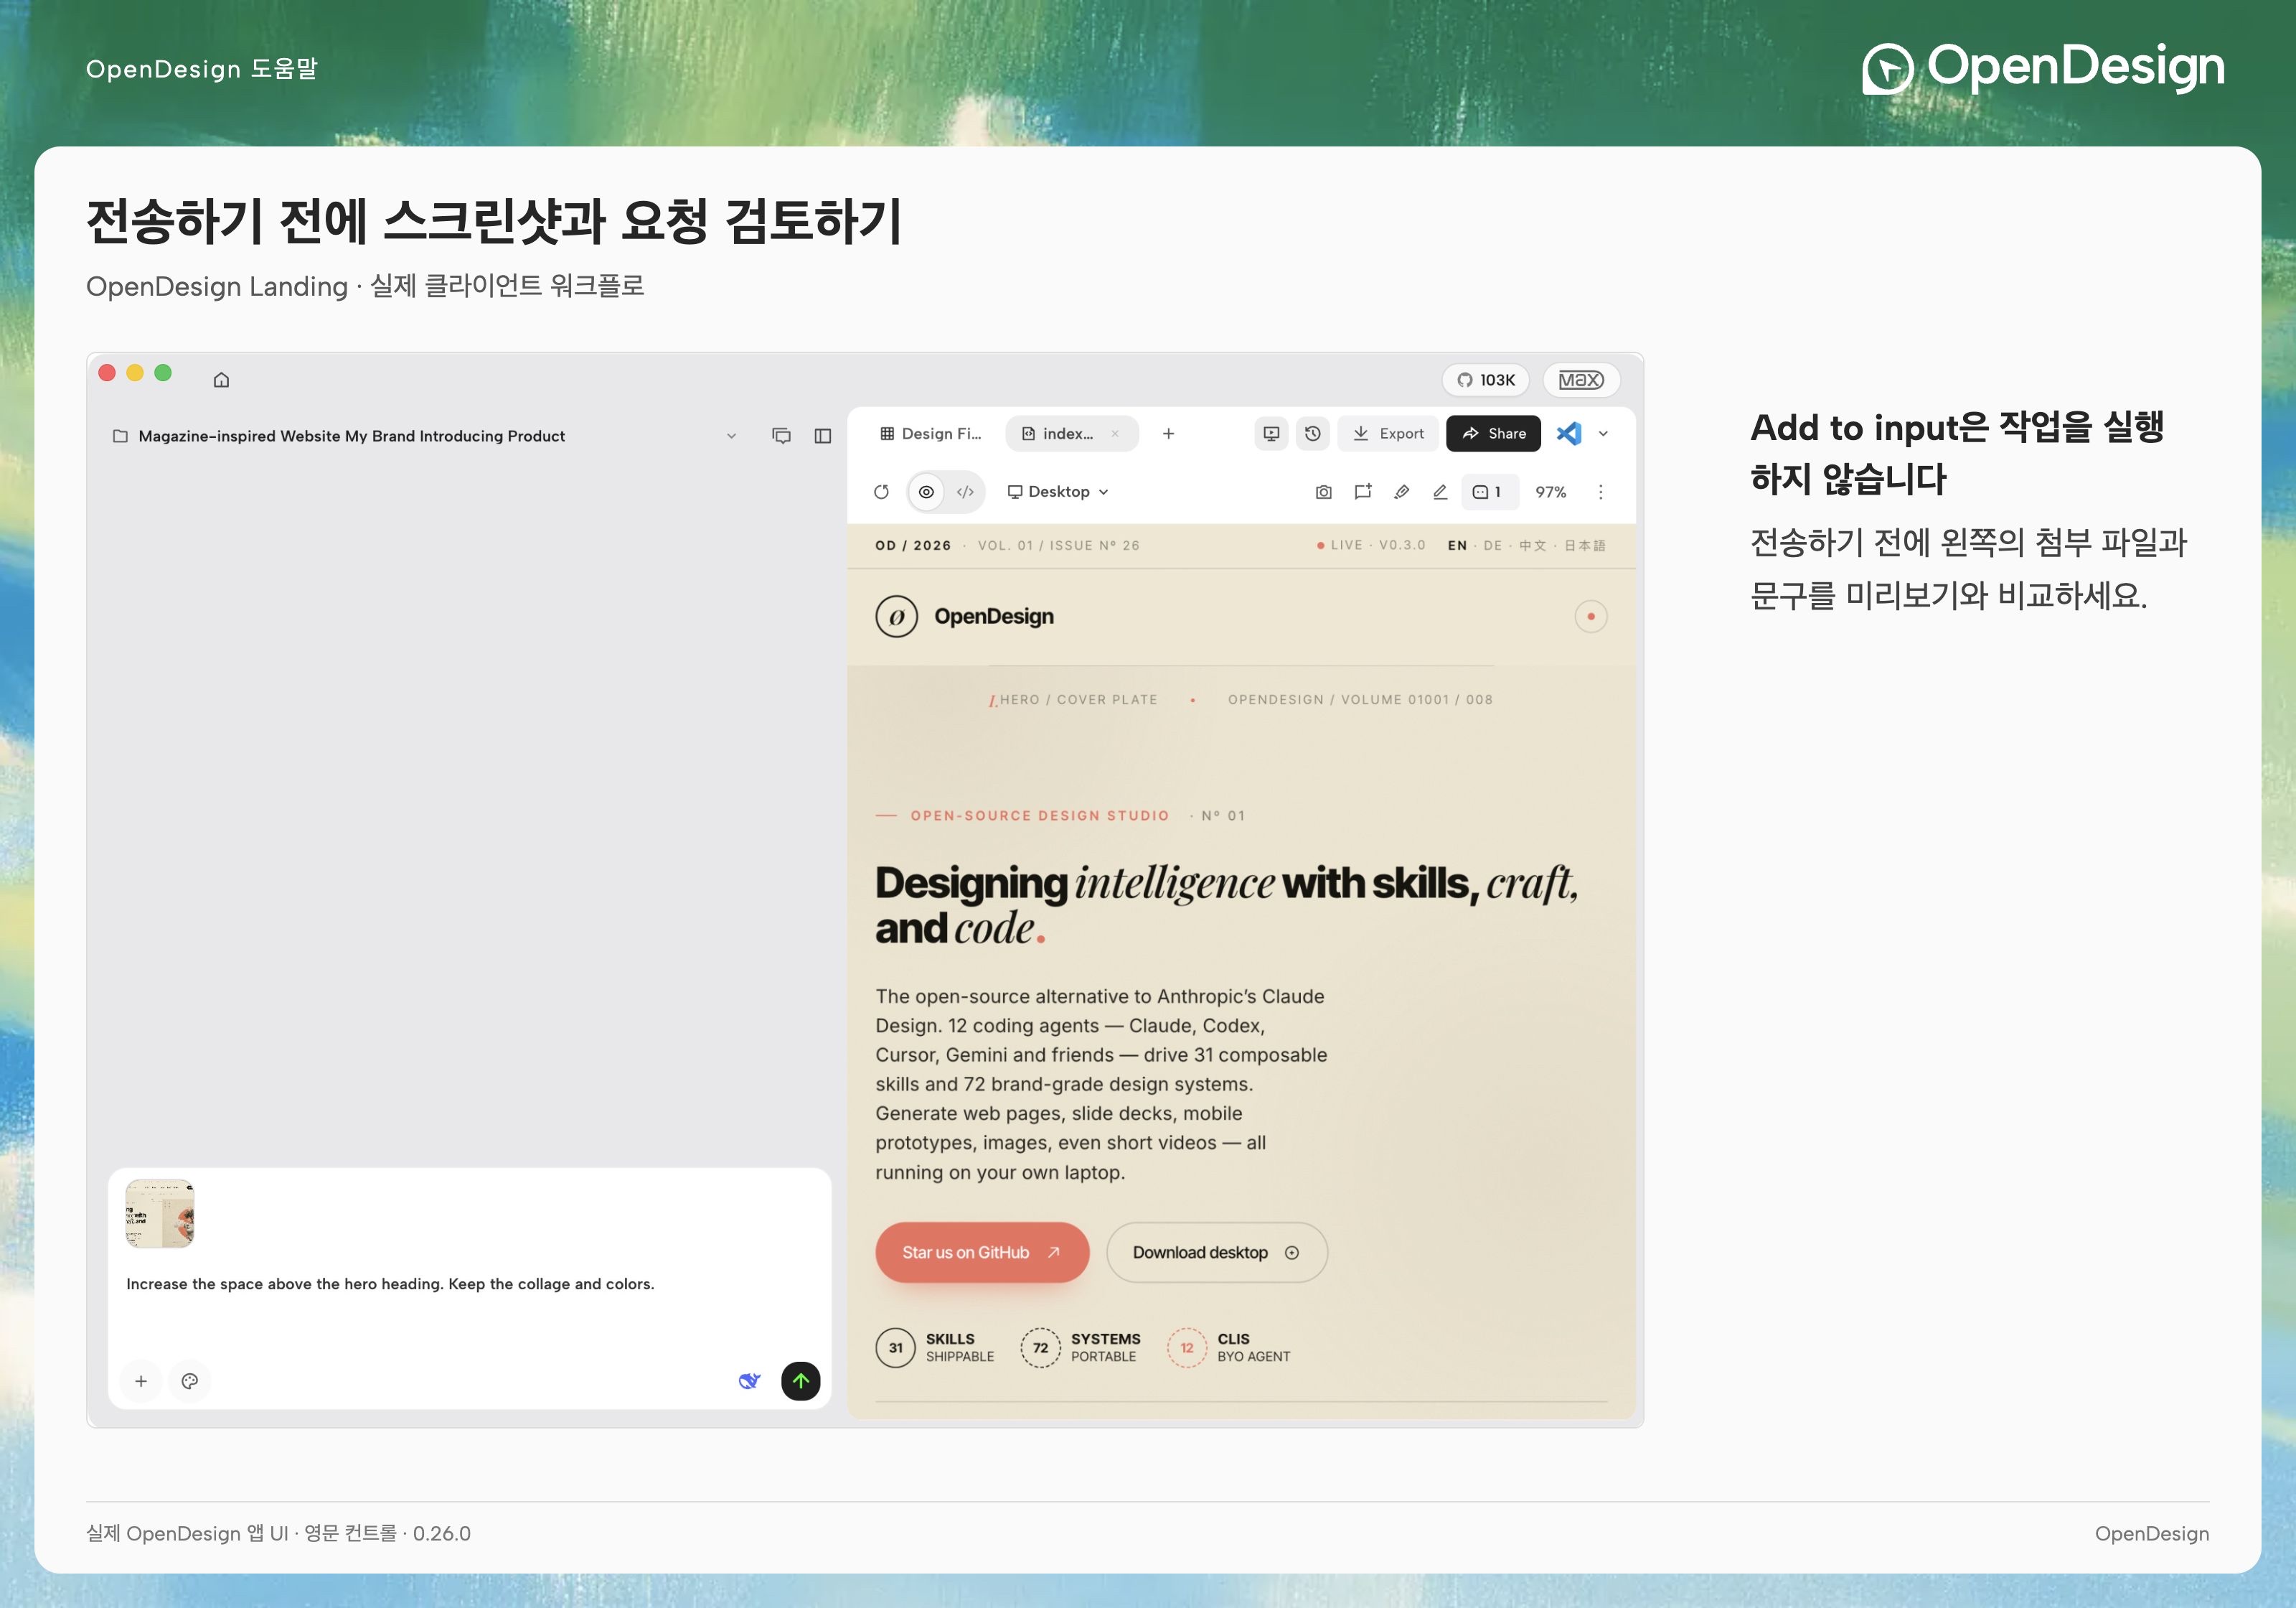Close the index... tab
The image size is (2296, 1608).
pyautogui.click(x=1115, y=434)
